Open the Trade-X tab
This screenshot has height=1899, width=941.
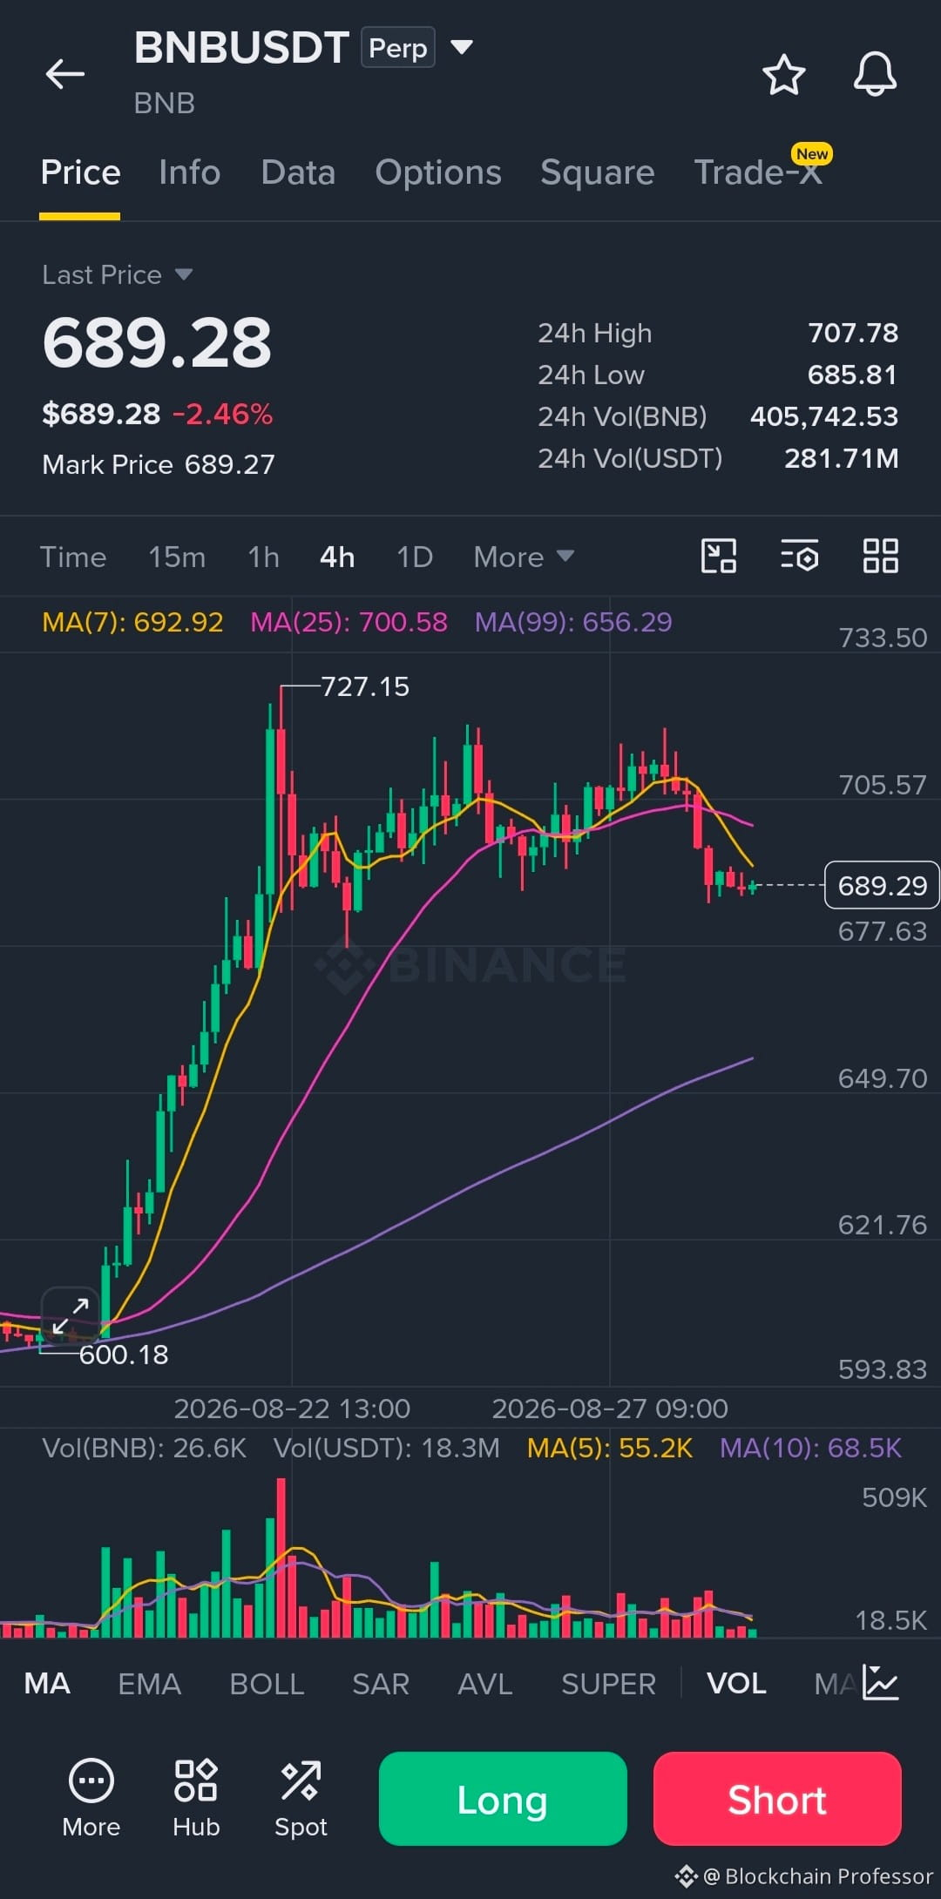758,172
